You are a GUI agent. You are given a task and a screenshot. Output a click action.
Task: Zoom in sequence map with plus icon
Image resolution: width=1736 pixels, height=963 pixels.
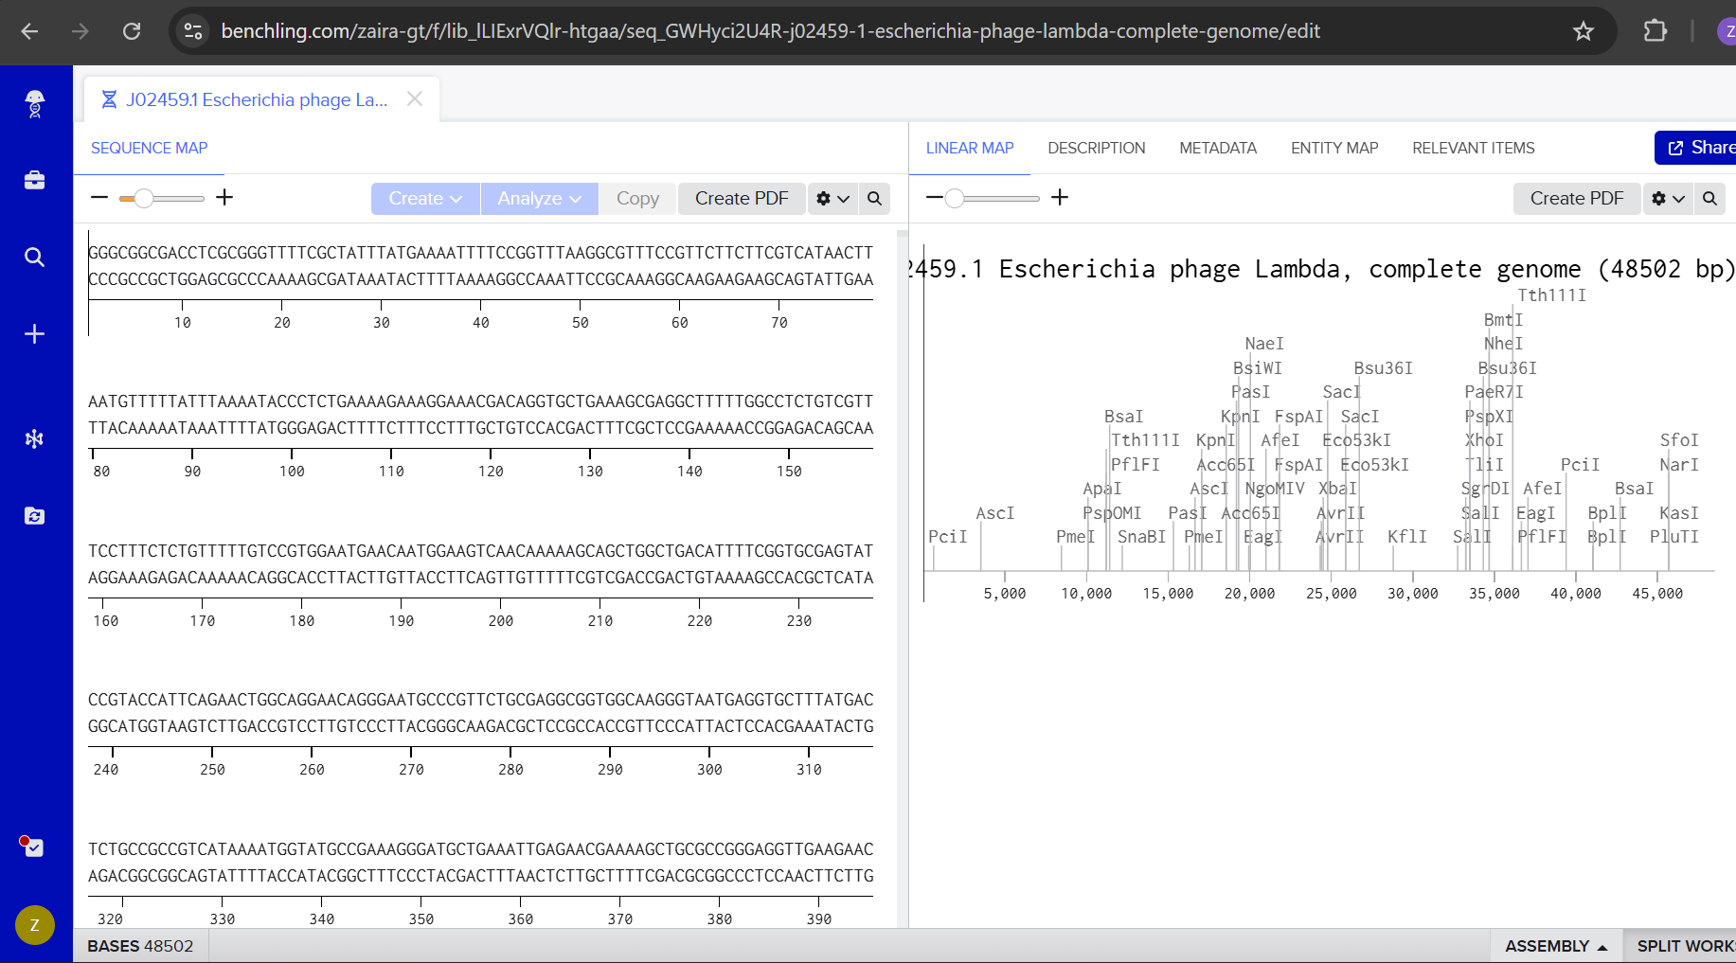(x=224, y=198)
